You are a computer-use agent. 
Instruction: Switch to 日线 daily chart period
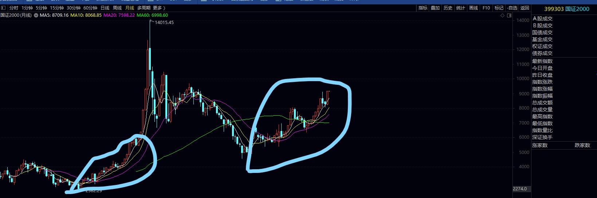tap(105, 8)
